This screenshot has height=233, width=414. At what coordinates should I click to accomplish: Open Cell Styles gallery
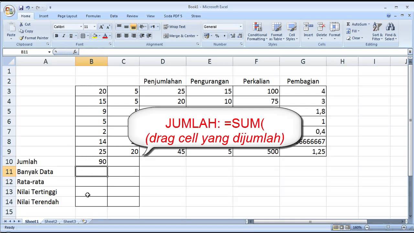292,31
